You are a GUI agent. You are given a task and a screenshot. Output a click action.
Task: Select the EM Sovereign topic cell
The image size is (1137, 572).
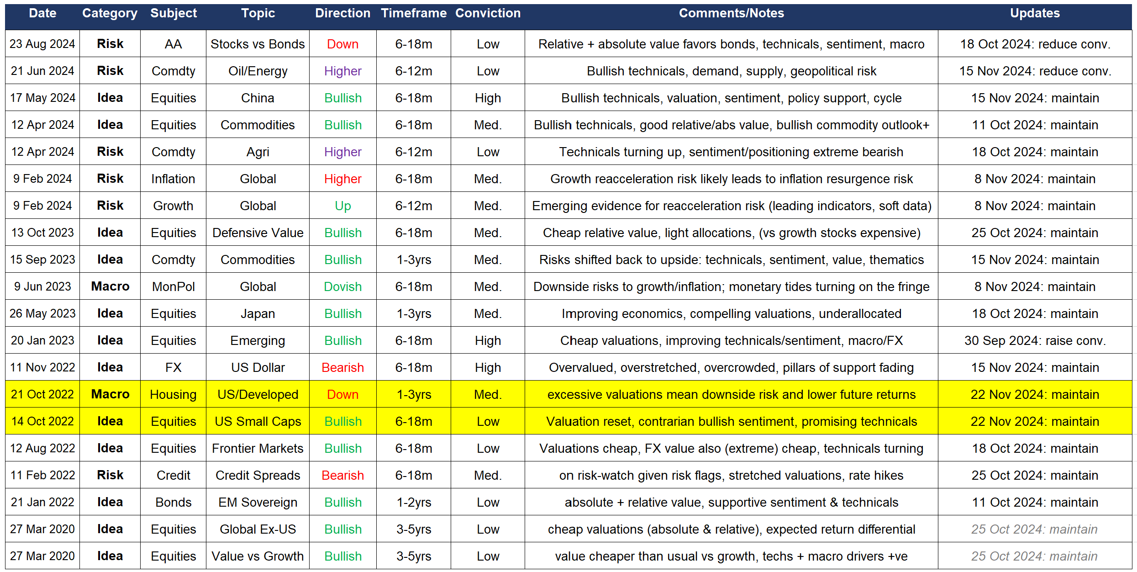[258, 503]
